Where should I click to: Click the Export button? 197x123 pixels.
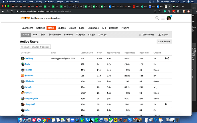163,35
